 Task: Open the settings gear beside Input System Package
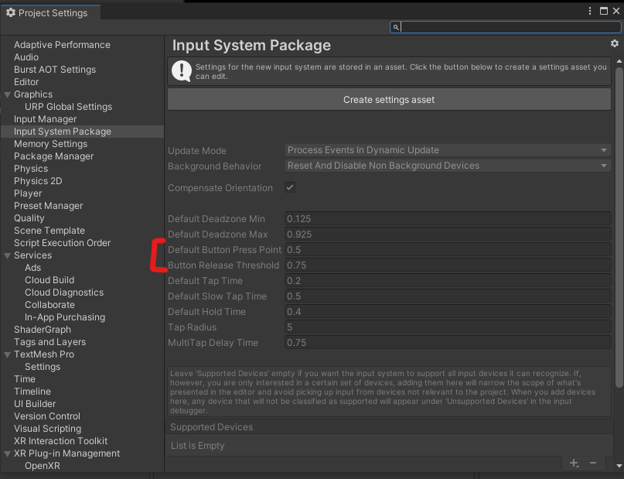[x=615, y=43]
